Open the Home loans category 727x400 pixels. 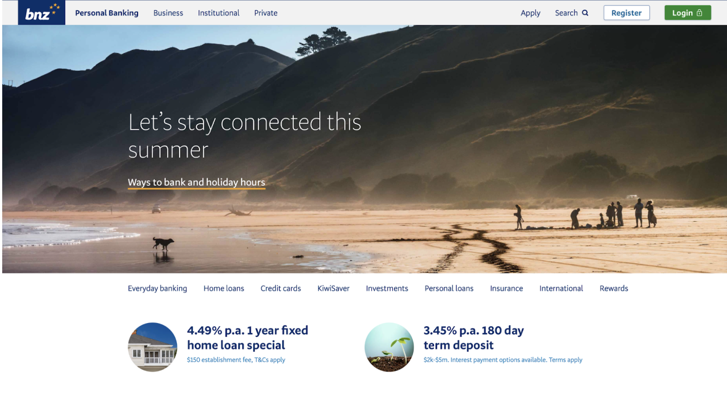pos(224,288)
